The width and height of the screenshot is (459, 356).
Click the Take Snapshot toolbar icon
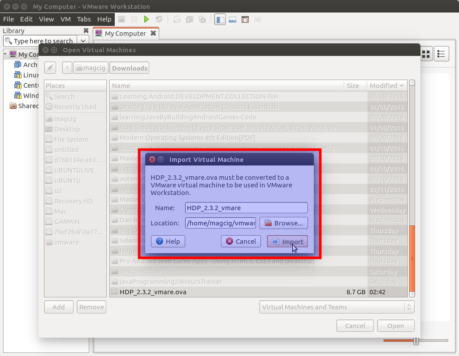click(177, 19)
